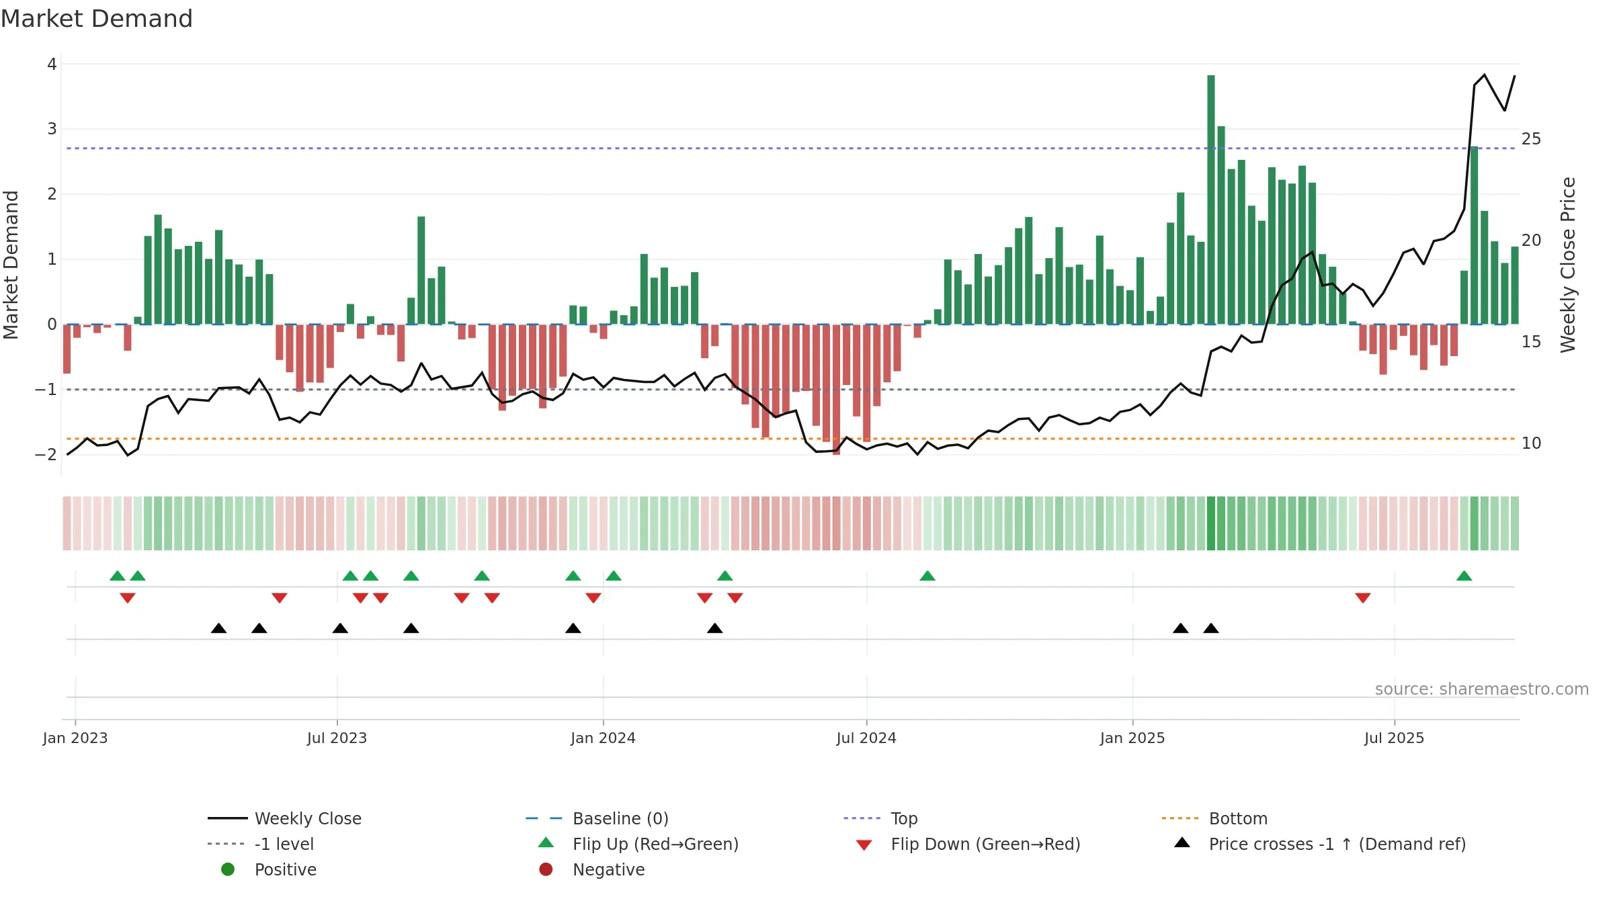Select first black price-cross marker in 2023
The height and width of the screenshot is (907, 1613).
[218, 628]
